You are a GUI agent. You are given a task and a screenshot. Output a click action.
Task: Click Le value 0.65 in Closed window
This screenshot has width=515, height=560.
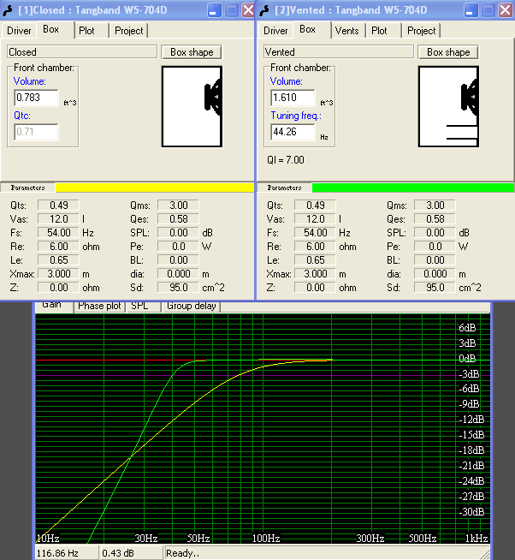click(58, 260)
